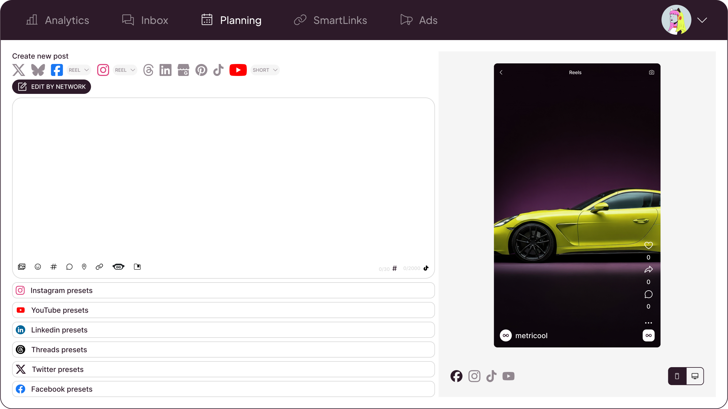
Task: Open Facebook REEL type dropdown
Action: (79, 70)
